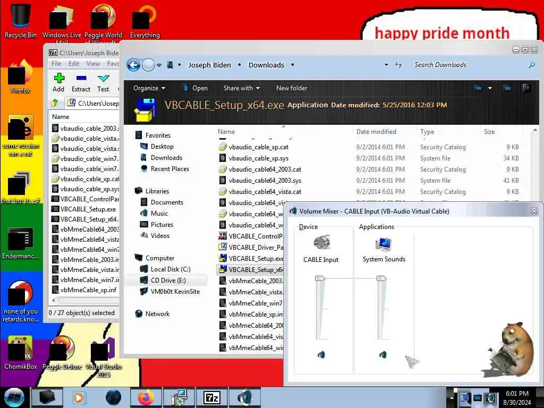The width and height of the screenshot is (544, 408).
Task: Click the Add button in 7-Zip toolbar
Action: 58,82
